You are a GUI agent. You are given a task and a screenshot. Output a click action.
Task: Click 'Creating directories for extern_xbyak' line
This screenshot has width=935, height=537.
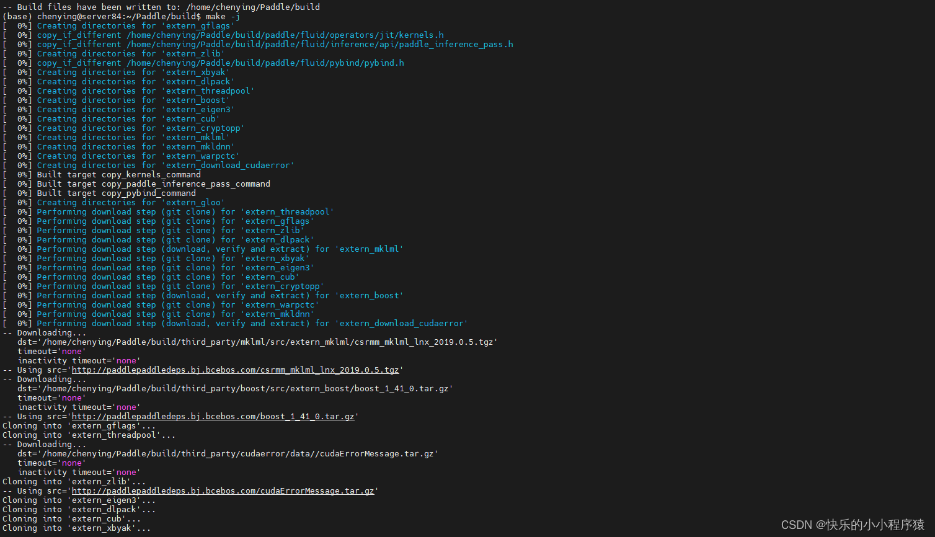click(117, 72)
